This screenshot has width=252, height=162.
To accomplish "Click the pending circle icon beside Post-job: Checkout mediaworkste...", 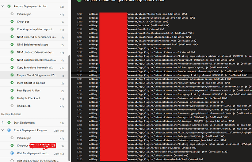I will pos(12,161).
